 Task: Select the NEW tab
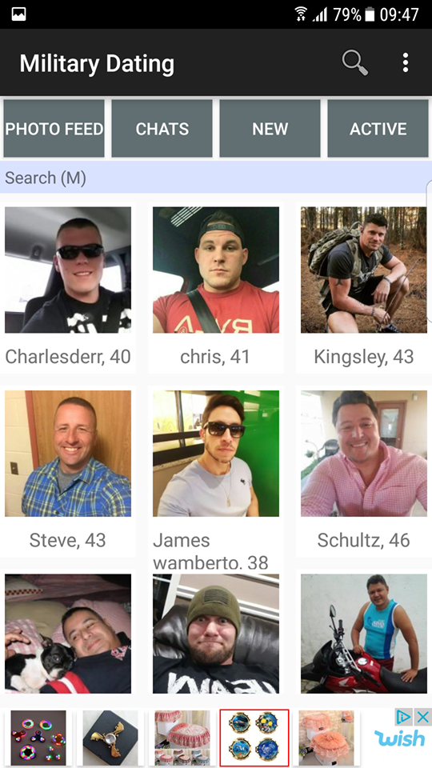click(x=270, y=129)
